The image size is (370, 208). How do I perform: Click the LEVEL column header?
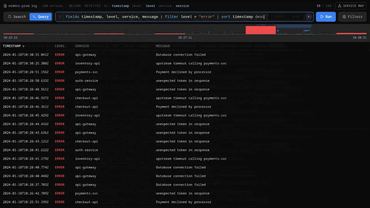(60, 46)
